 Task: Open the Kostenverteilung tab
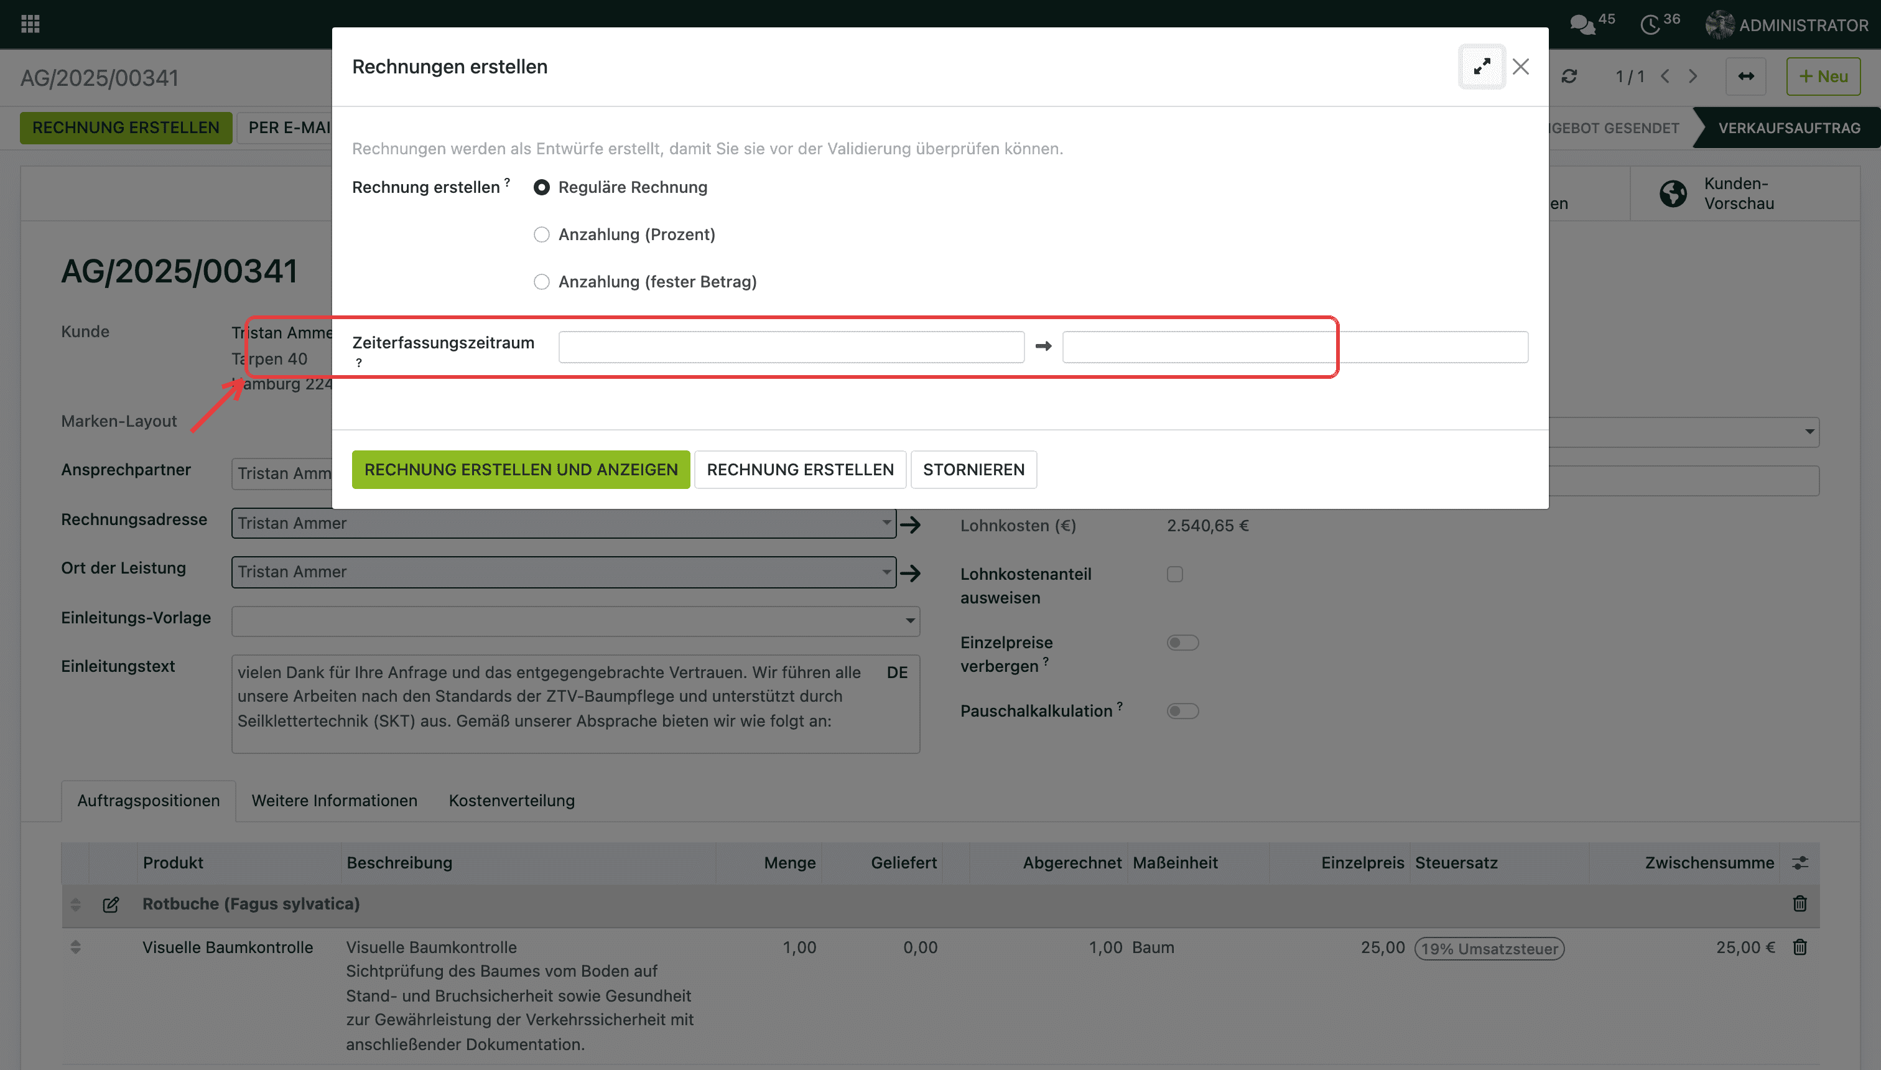pos(512,800)
